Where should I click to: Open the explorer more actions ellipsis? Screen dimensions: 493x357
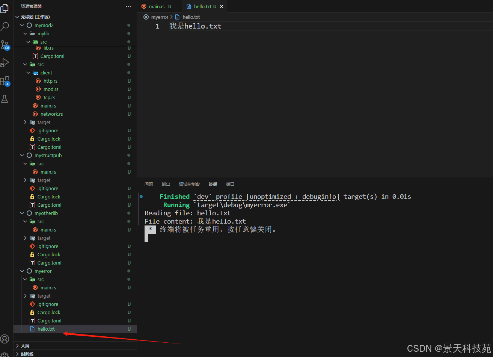tap(128, 6)
